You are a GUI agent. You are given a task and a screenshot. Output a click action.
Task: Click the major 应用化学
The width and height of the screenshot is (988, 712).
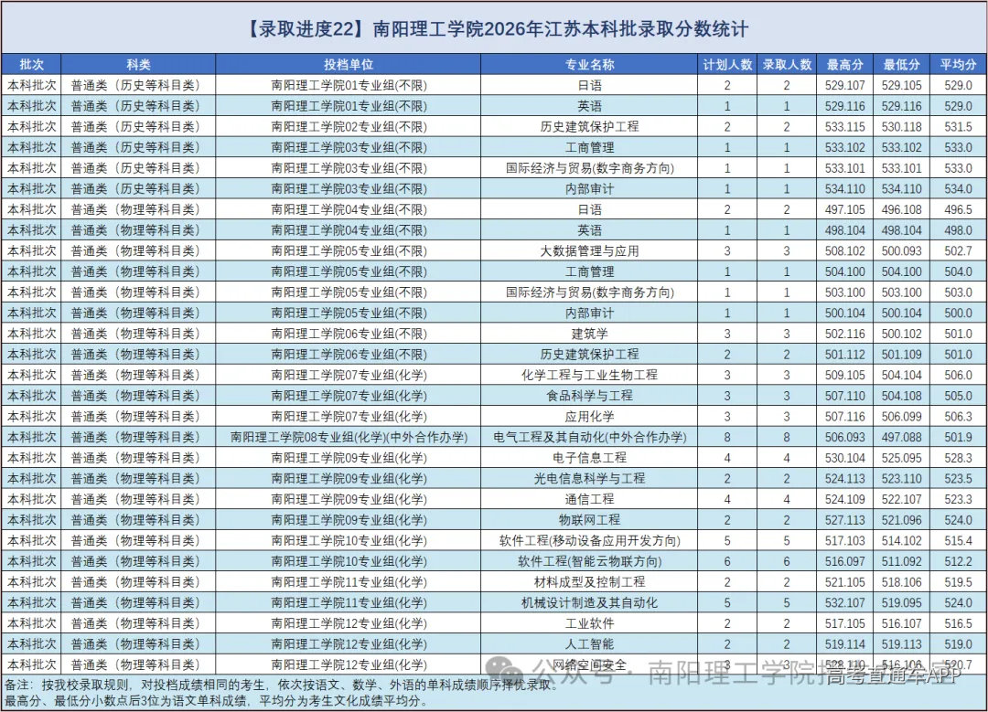click(x=589, y=416)
